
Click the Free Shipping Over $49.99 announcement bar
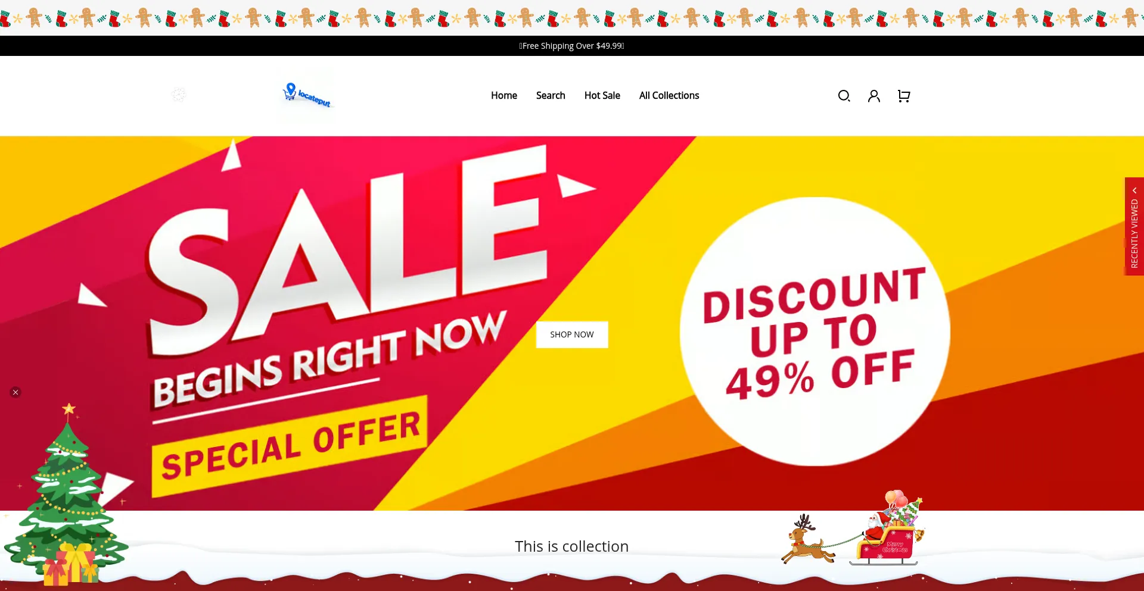[572, 46]
